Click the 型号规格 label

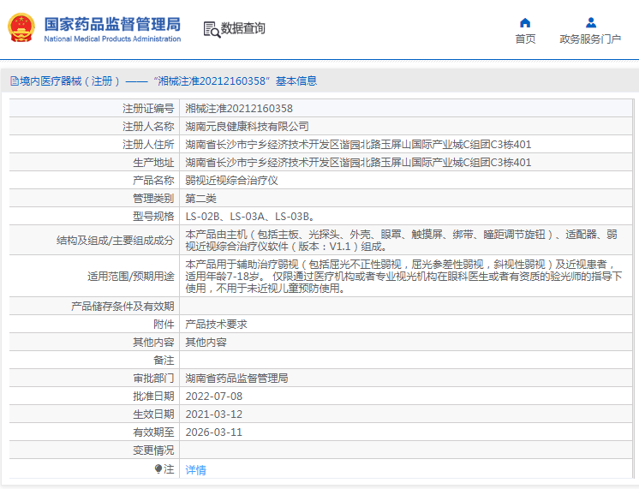(153, 216)
